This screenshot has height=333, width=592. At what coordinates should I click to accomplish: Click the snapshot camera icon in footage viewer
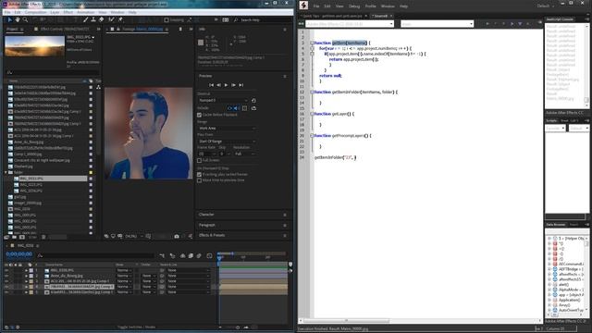click(x=177, y=237)
